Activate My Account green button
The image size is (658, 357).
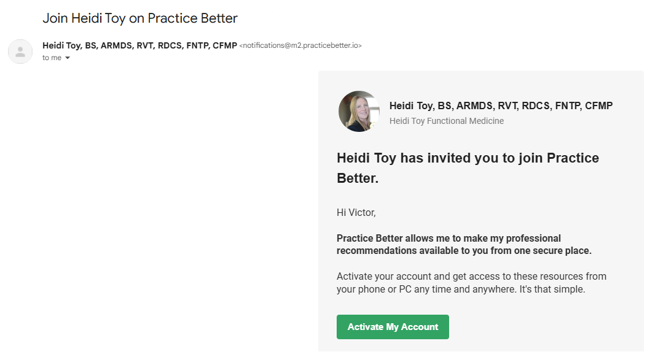393,327
